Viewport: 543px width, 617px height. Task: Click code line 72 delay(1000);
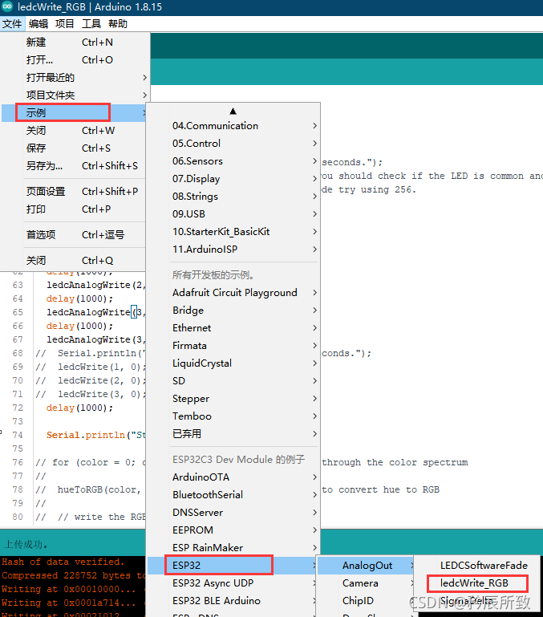point(79,408)
